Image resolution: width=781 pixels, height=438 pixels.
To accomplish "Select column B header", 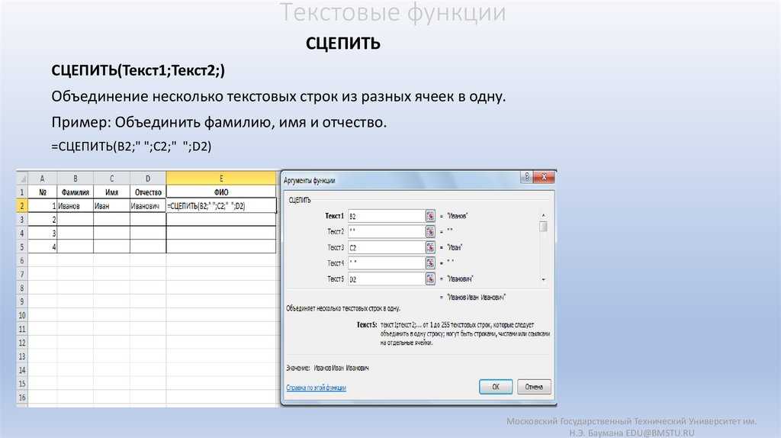I will 76,178.
